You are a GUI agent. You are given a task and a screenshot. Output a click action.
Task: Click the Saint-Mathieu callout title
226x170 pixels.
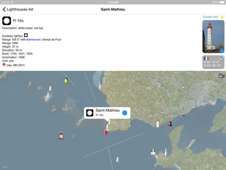tap(108, 110)
